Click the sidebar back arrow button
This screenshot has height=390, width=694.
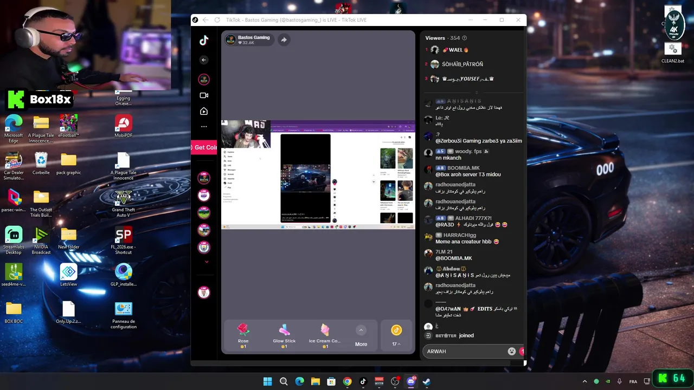pyautogui.click(x=204, y=60)
